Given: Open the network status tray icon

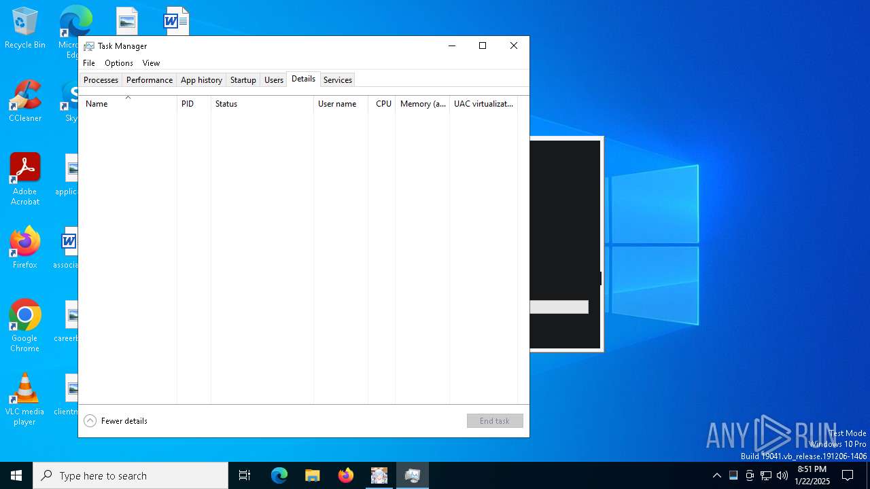Looking at the screenshot, I should [x=766, y=475].
